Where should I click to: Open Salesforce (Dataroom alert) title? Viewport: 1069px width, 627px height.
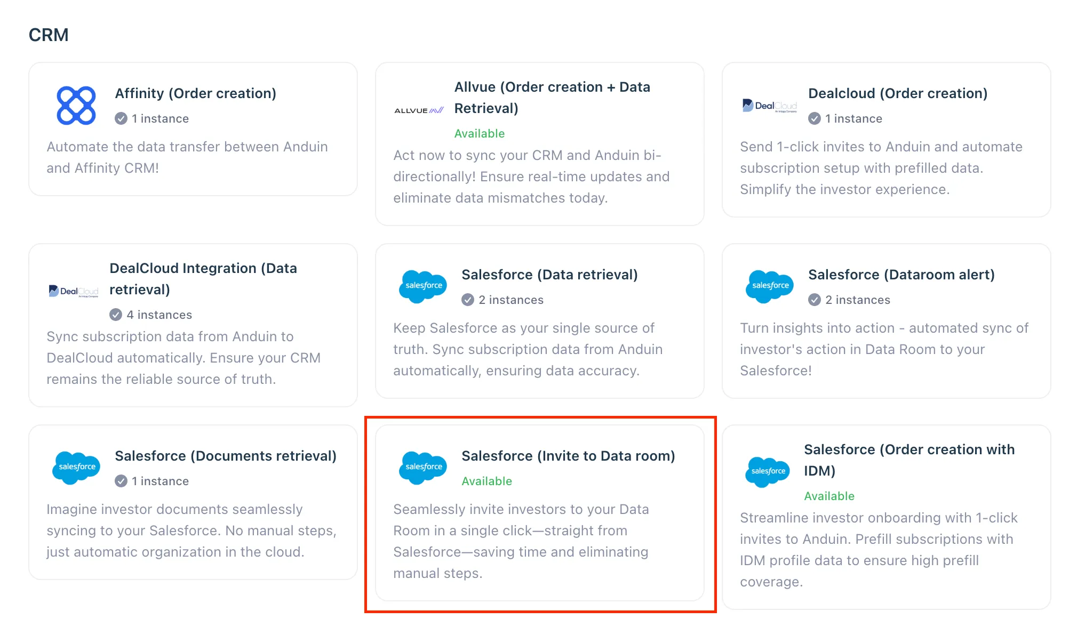point(902,275)
